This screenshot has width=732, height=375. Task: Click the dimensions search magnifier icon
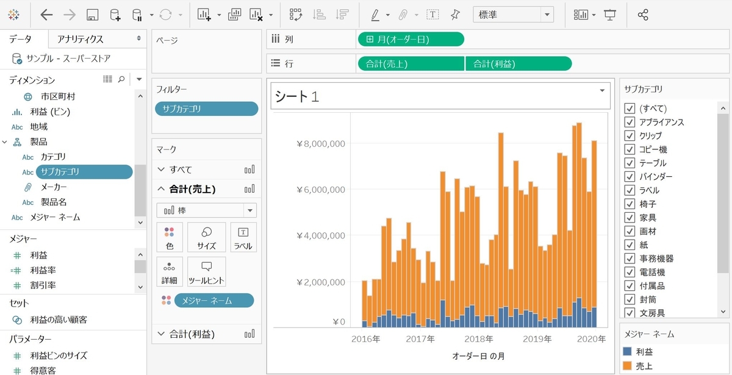(x=121, y=79)
